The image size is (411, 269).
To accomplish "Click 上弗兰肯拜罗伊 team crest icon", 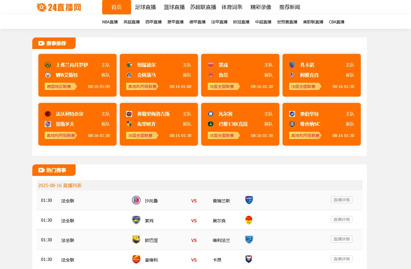I will point(48,65).
